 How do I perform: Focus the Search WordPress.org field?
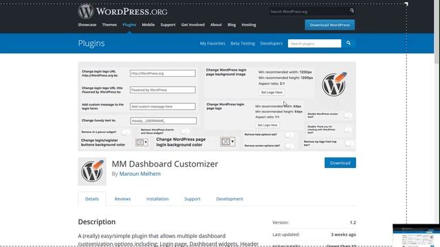309,12
